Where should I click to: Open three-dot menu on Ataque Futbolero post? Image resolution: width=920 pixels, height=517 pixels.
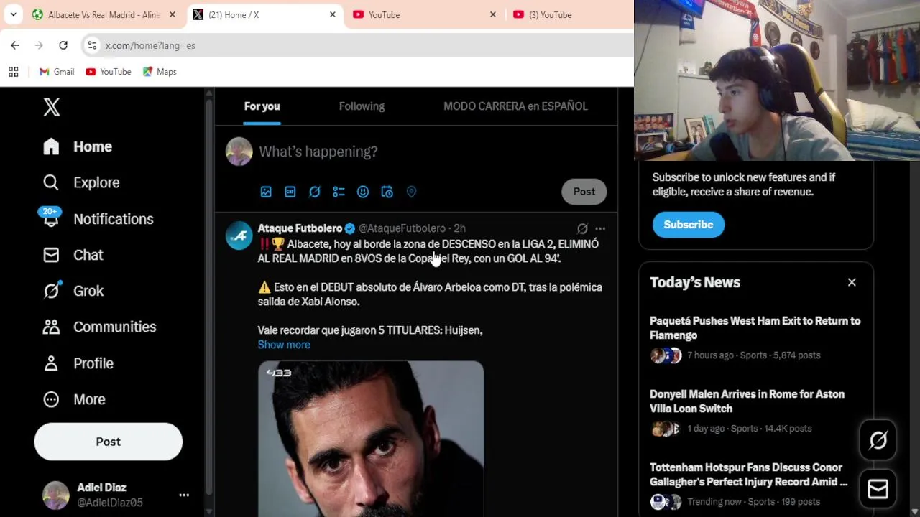(x=600, y=228)
